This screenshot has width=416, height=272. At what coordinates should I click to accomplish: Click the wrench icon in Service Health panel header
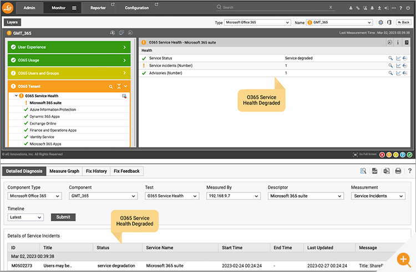pos(389,42)
